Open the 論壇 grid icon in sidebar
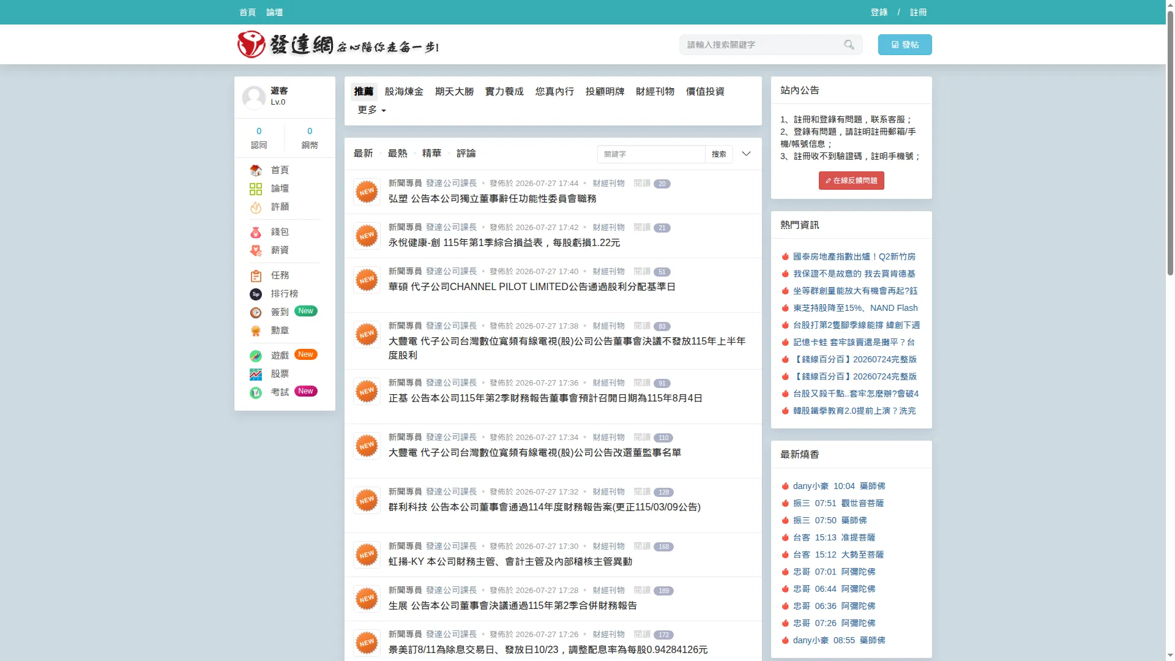The height and width of the screenshot is (661, 1175). 256,189
